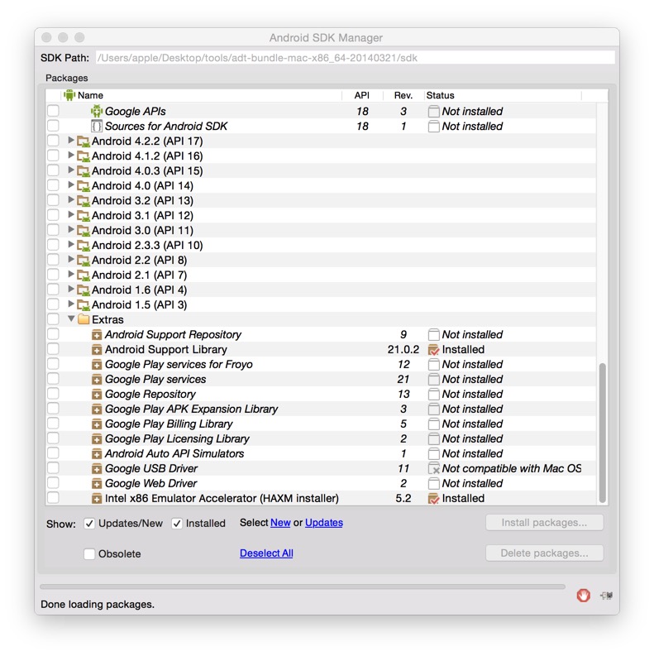Expand the Android 3.2 (API 13) group

[71, 200]
